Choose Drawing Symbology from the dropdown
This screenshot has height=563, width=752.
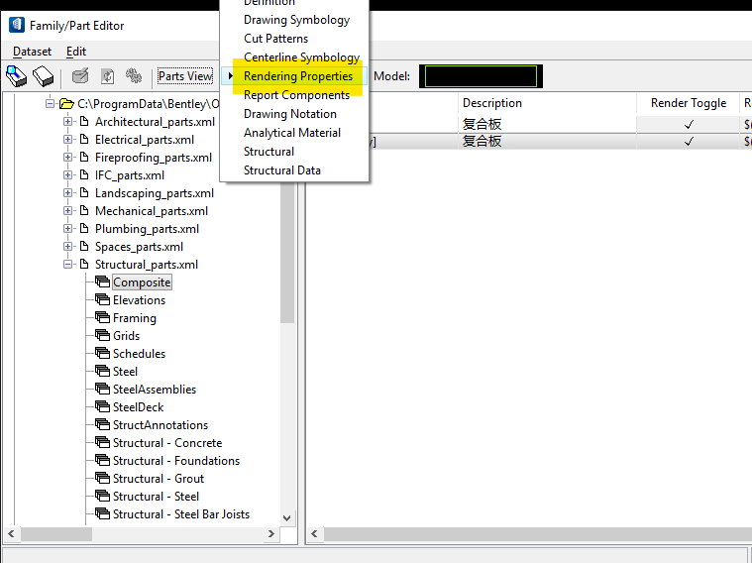[x=297, y=20]
